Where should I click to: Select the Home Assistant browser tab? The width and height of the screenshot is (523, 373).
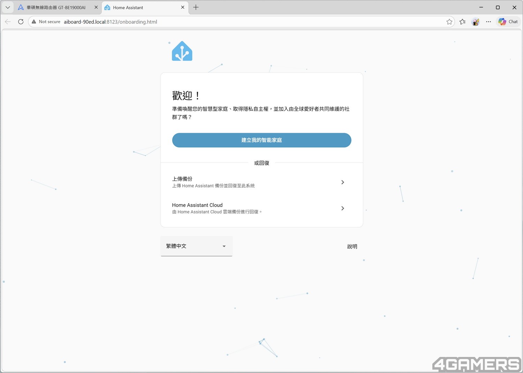point(139,7)
